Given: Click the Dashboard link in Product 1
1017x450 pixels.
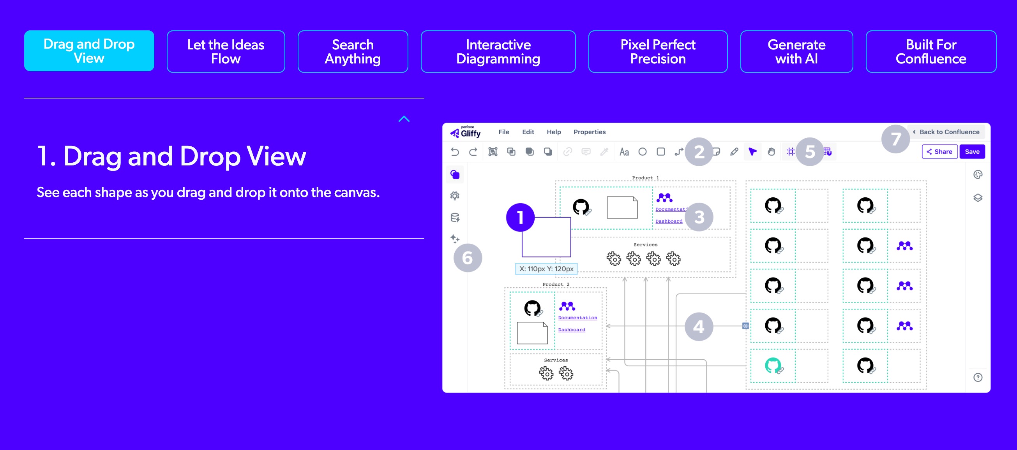Looking at the screenshot, I should pyautogui.click(x=668, y=221).
